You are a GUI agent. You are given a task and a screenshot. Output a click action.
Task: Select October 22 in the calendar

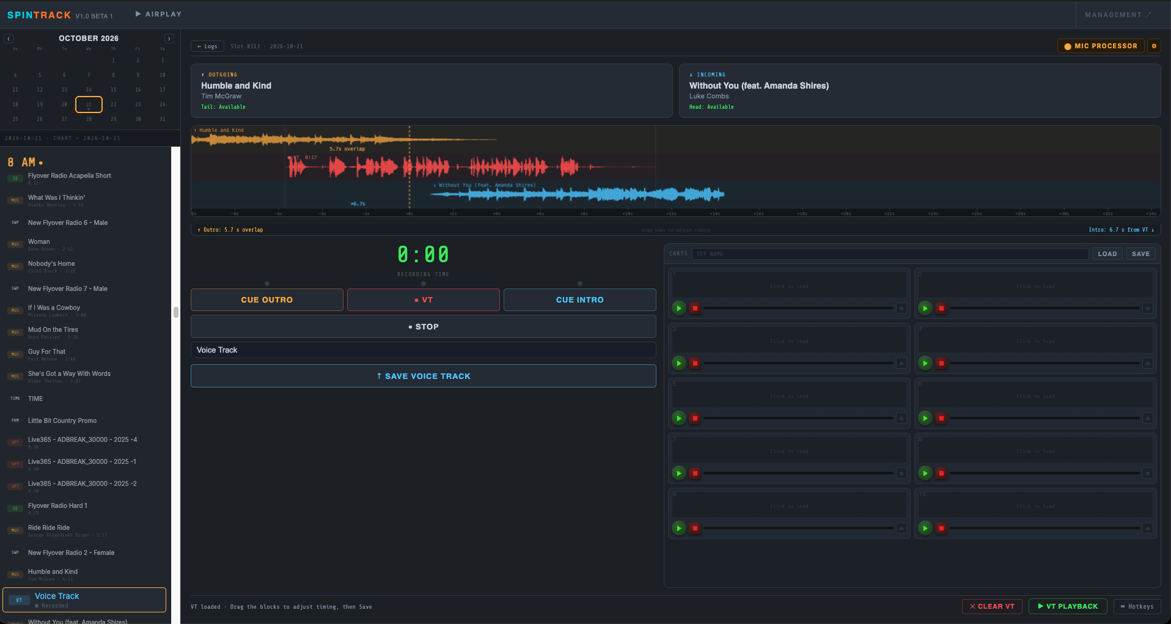point(113,105)
